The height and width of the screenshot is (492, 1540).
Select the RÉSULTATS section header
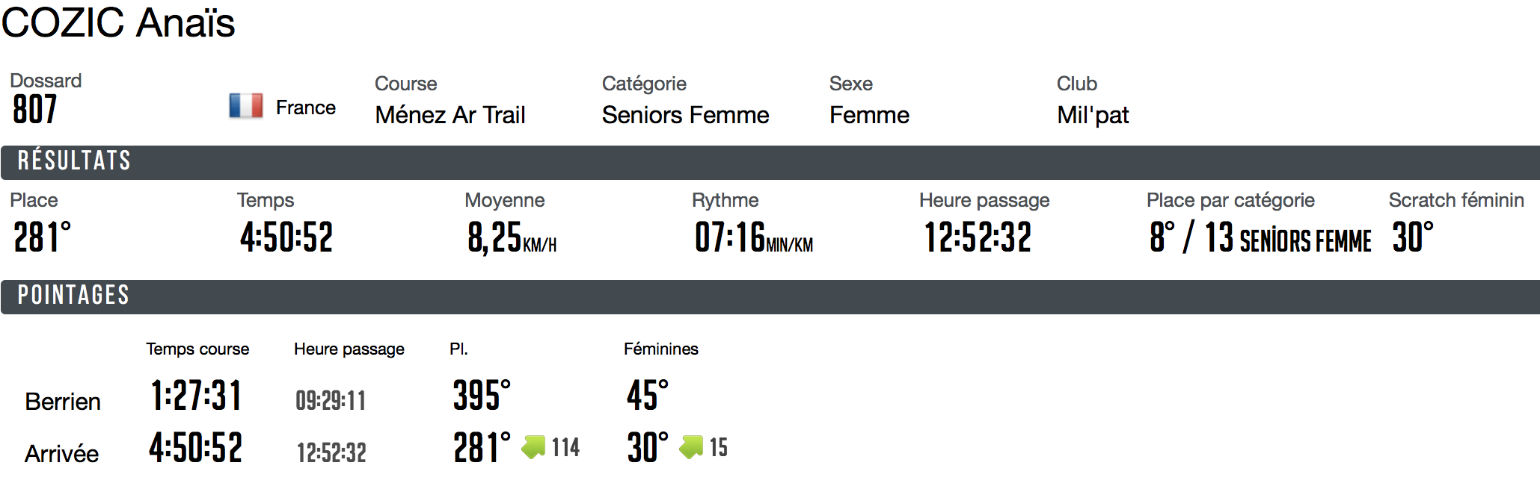(x=770, y=162)
